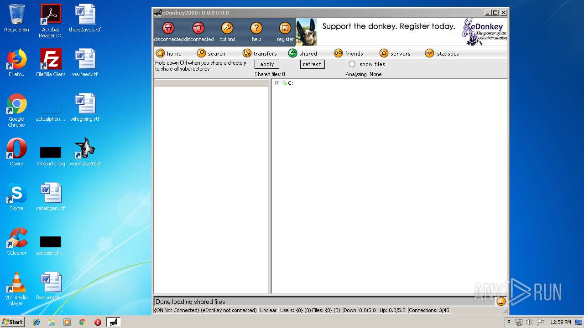The image size is (584, 328).
Task: Click the taskbar clock 12:59 PM
Action: pos(560,322)
